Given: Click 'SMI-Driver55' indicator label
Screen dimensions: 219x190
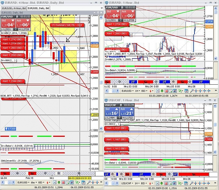Looking at the screenshot, I should [20, 161].
